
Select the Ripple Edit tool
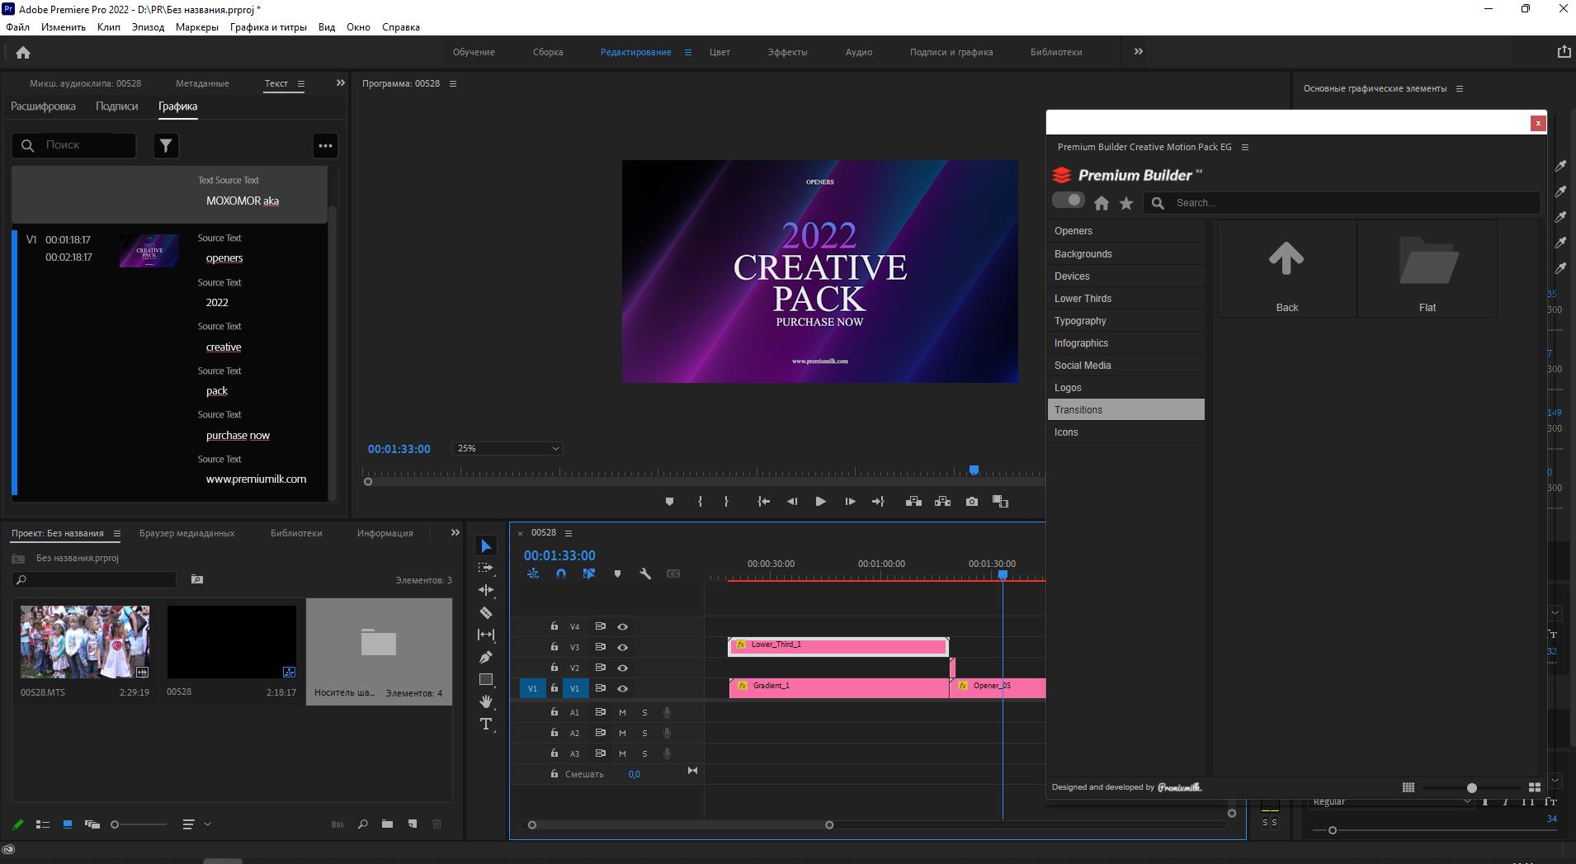[x=486, y=590]
